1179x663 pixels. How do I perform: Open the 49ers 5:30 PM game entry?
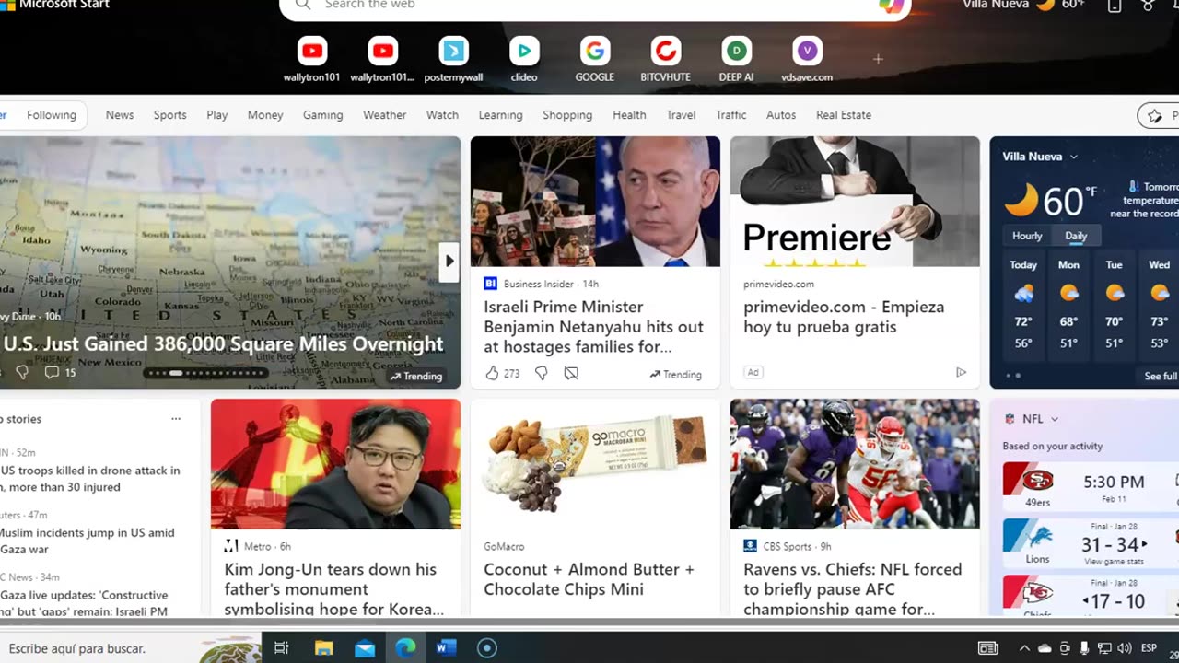point(1091,486)
